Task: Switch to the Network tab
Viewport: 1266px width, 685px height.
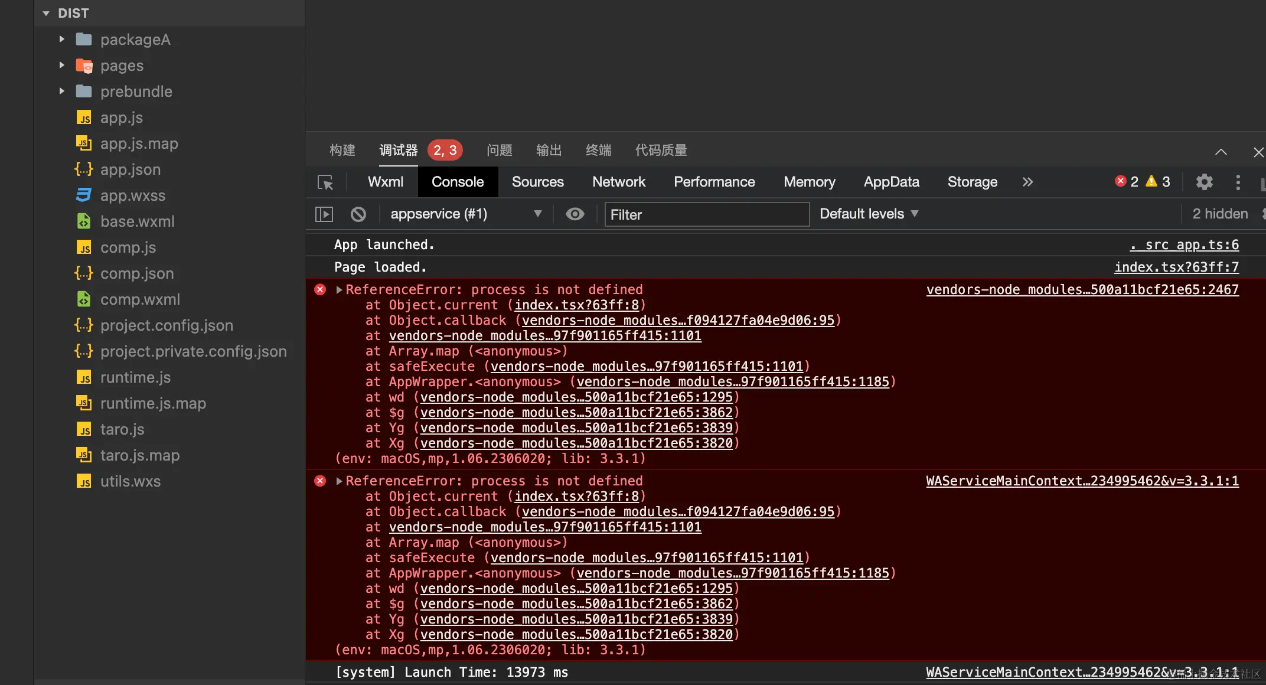Action: (x=618, y=182)
